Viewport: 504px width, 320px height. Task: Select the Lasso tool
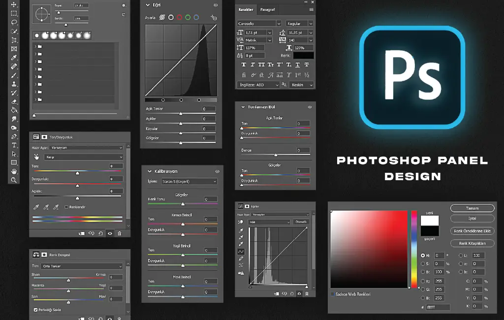(x=14, y=22)
